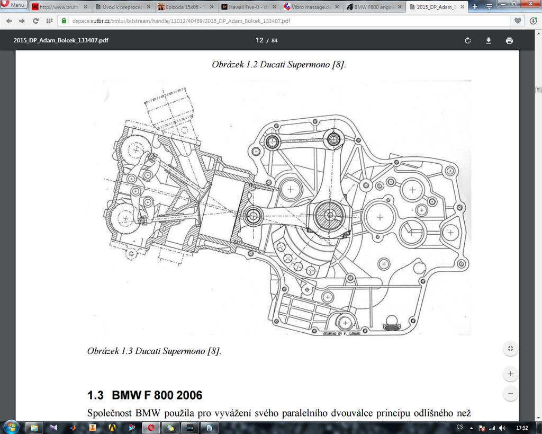Image resolution: width=542 pixels, height=434 pixels.
Task: Download the PDF file
Action: 489,40
